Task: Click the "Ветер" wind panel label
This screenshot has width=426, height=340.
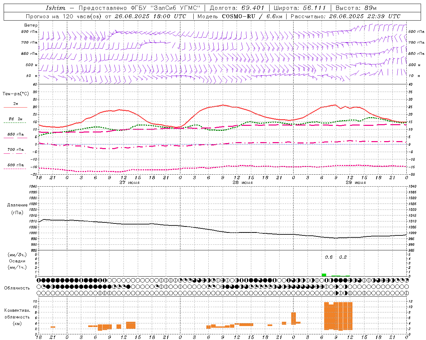Action: pyautogui.click(x=31, y=25)
